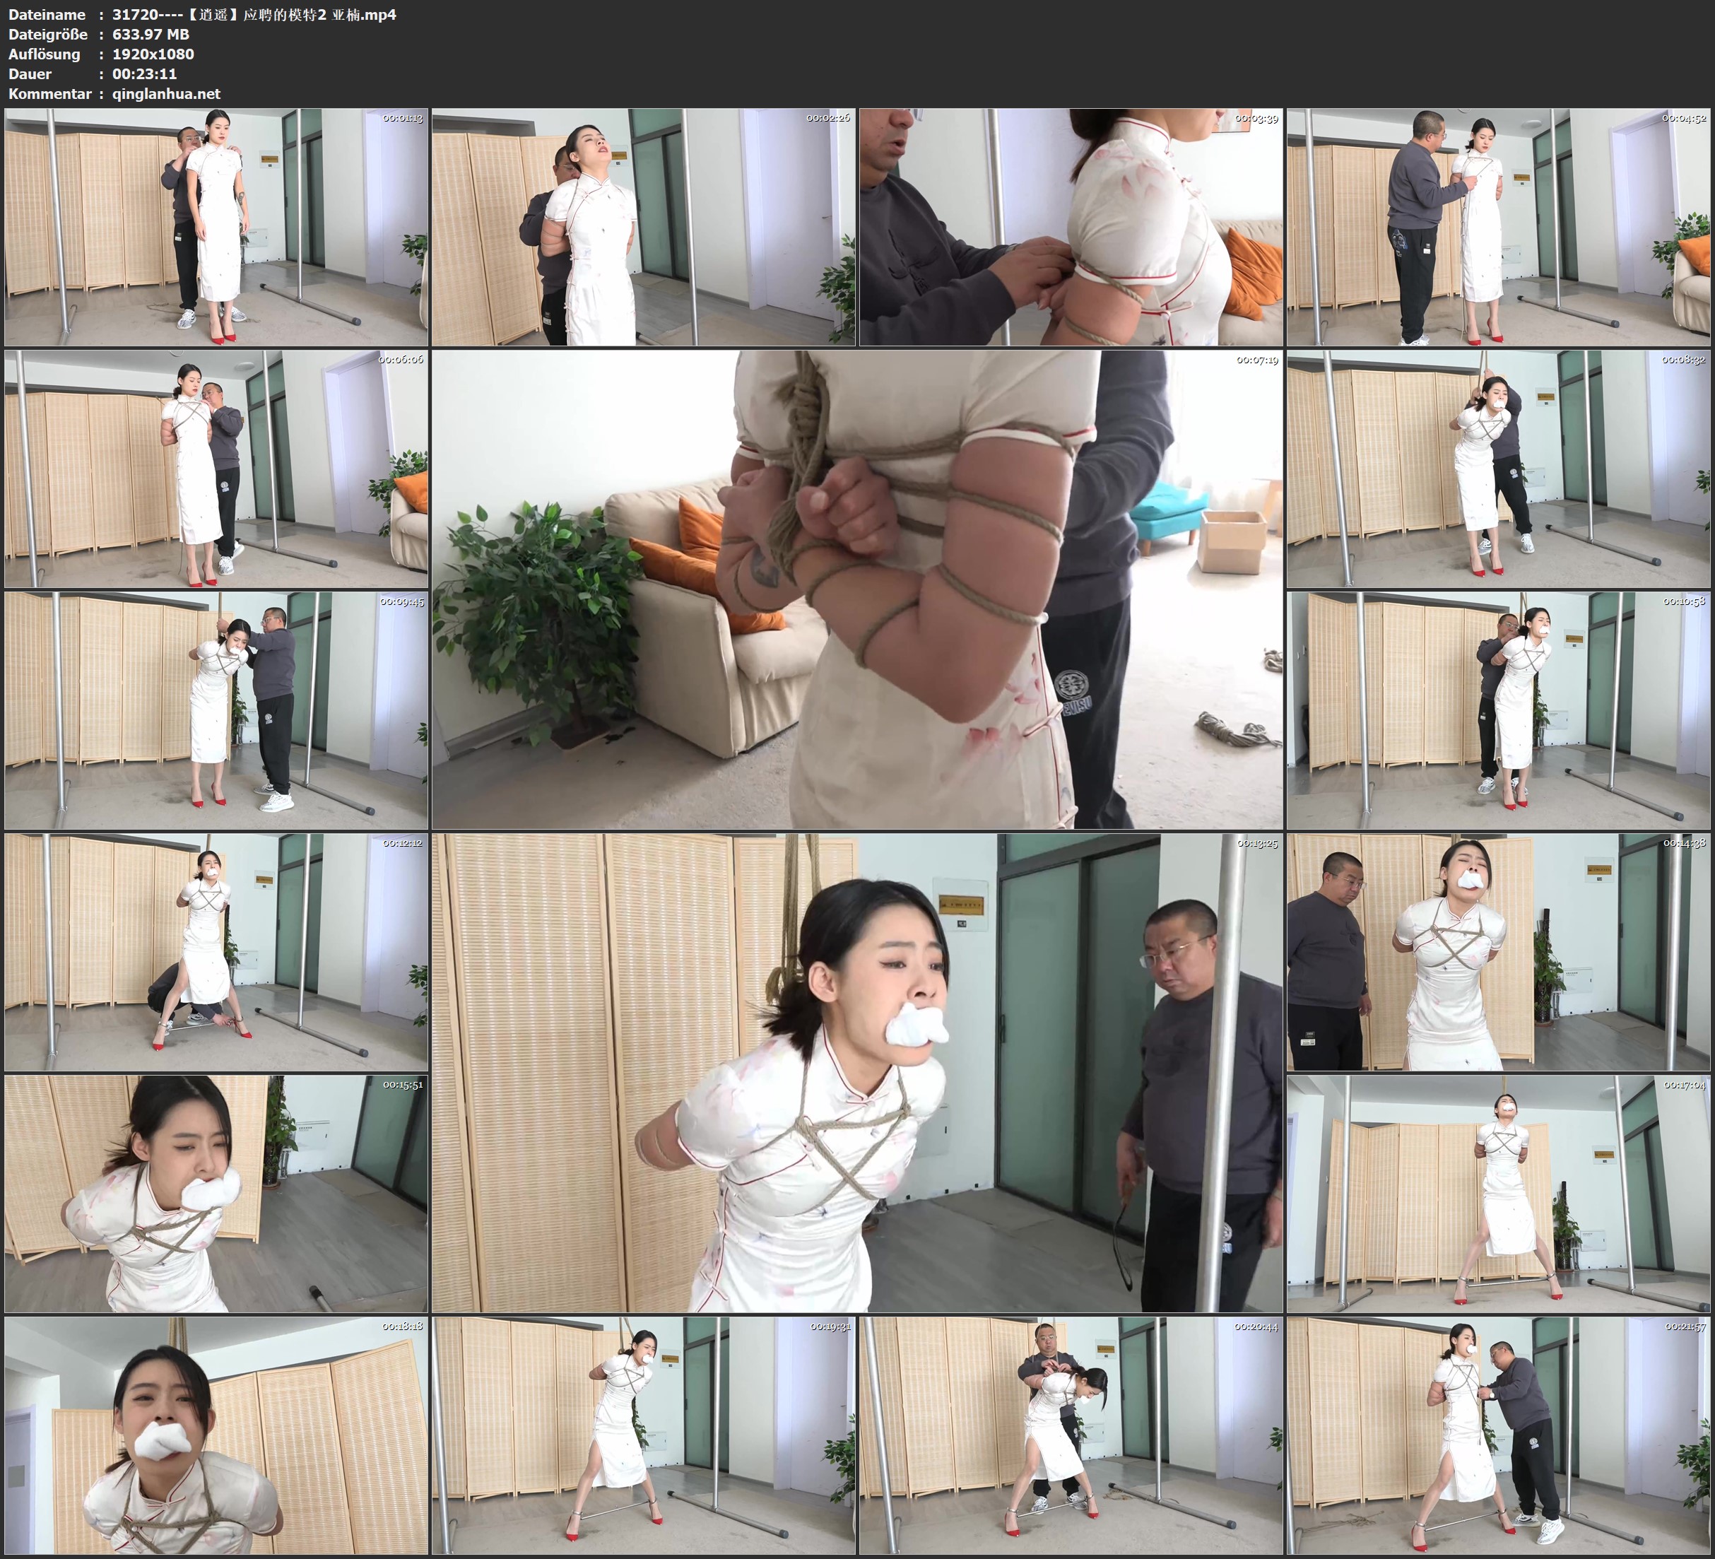Click the 00:23:11 duration value
Screen dimensions: 1715x1559
[x=145, y=74]
